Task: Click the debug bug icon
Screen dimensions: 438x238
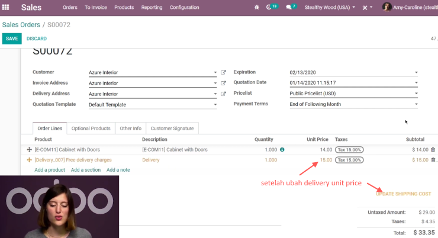Action: tap(257, 7)
